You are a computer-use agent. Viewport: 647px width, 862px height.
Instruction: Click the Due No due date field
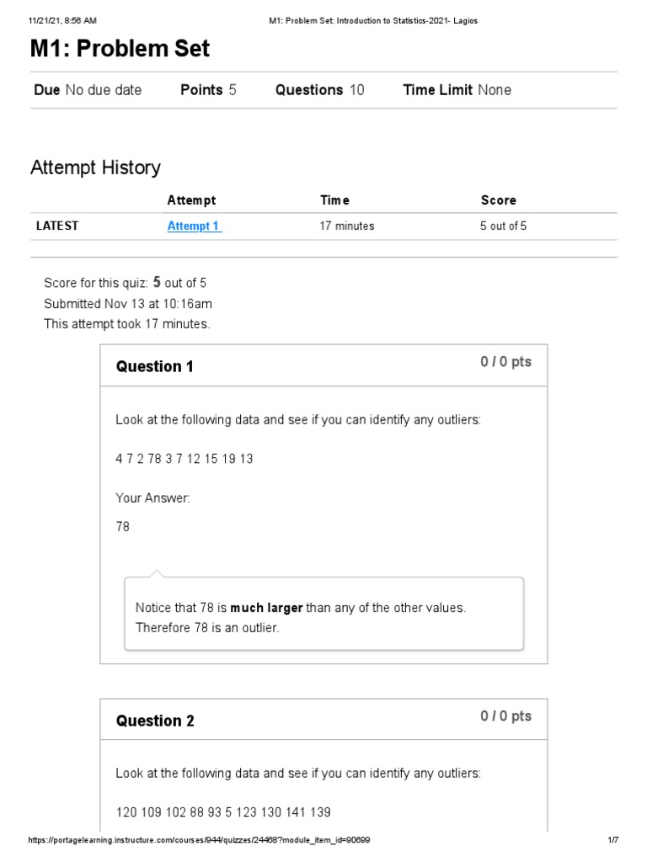tap(88, 90)
